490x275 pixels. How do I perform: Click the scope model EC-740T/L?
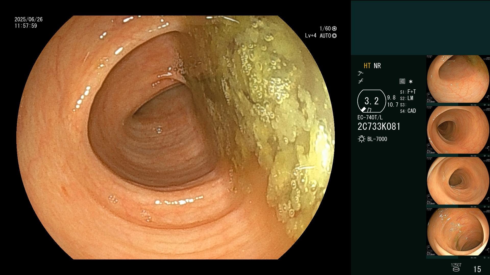pos(370,117)
